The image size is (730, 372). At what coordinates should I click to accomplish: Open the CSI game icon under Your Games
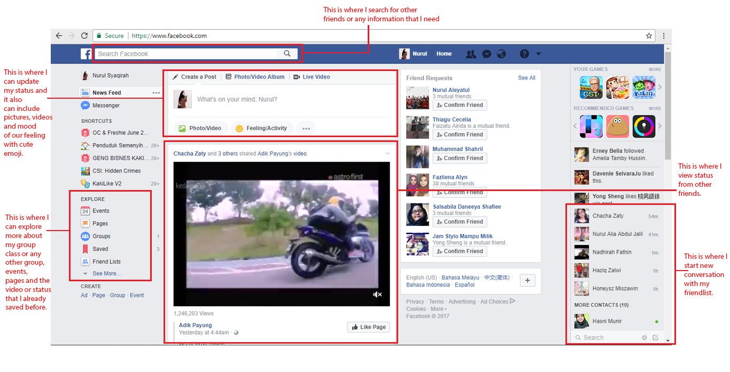(591, 87)
